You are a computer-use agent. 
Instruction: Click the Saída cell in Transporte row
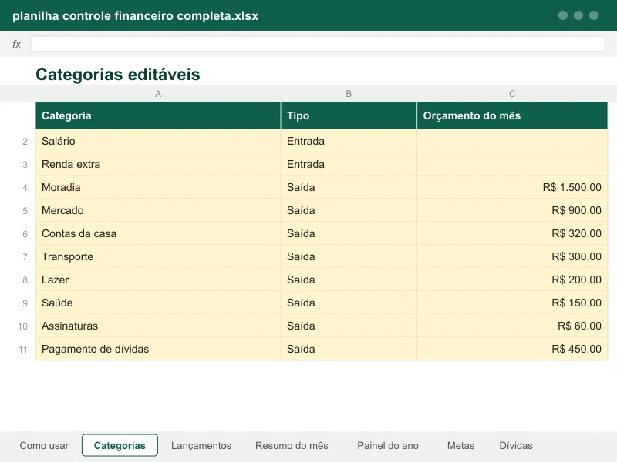pos(349,256)
